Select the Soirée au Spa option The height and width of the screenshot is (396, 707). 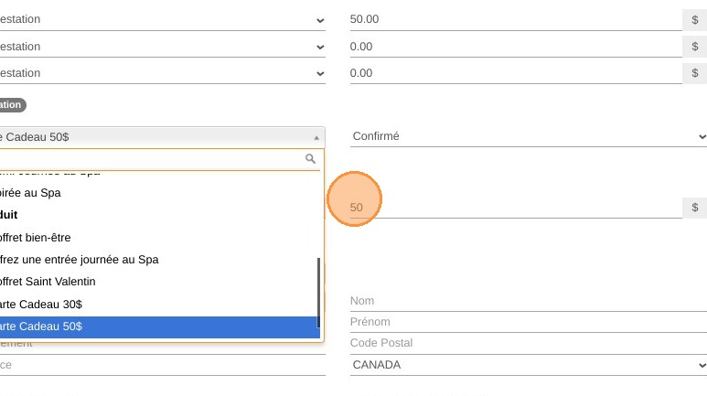(x=159, y=193)
